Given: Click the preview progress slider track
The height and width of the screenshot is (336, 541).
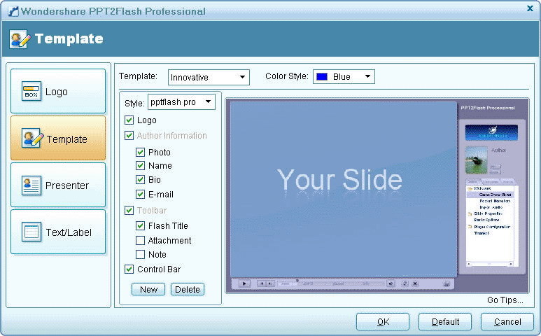Looking at the screenshot, I should pyautogui.click(x=331, y=283).
